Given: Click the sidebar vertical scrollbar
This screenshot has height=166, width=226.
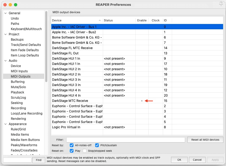Looking at the screenshot, I should point(46,47).
